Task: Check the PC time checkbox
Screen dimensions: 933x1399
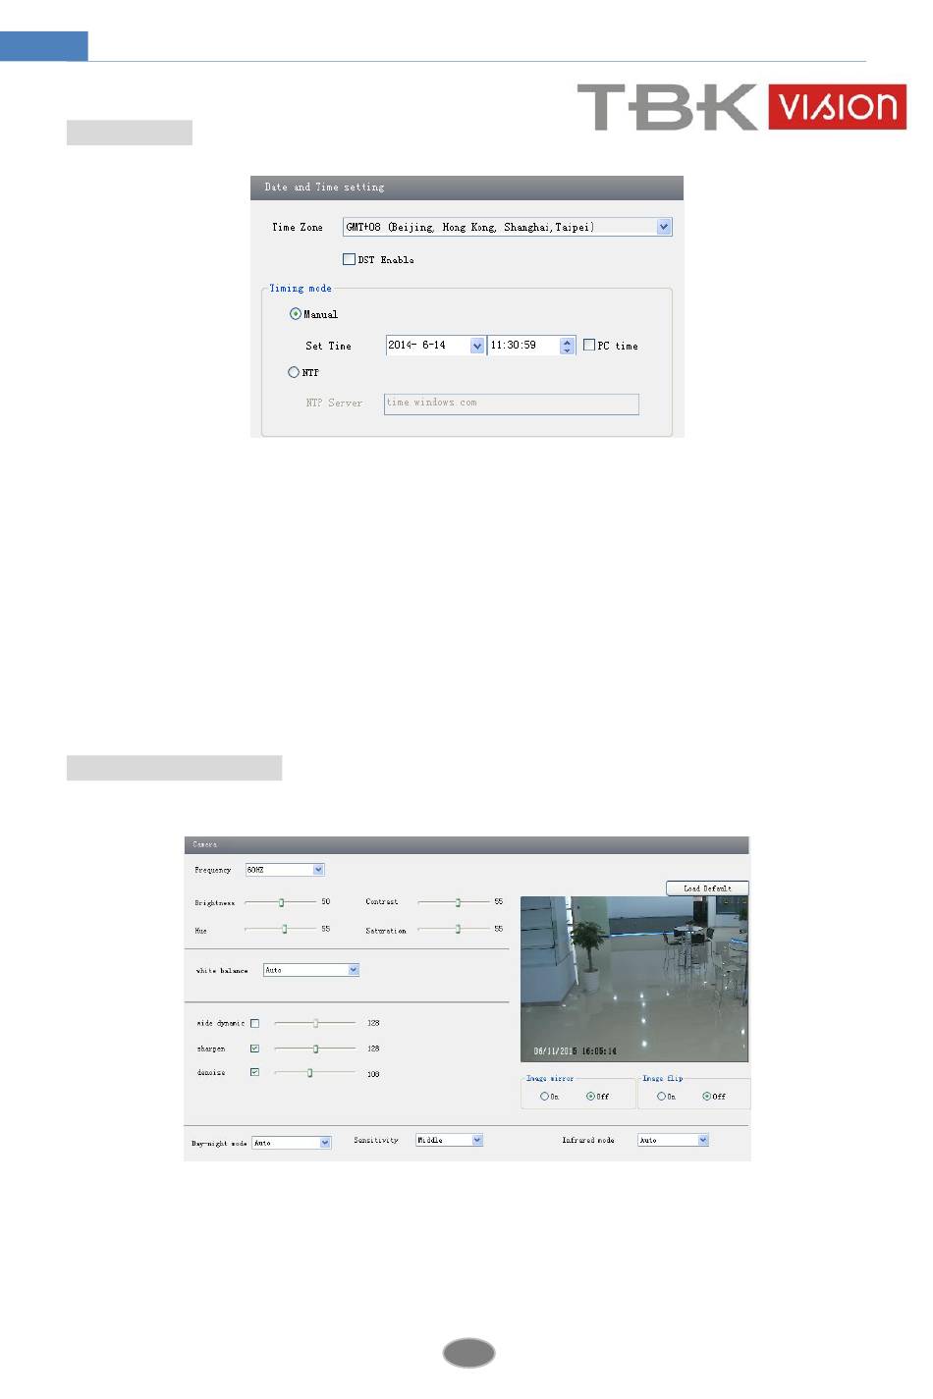Action: click(x=589, y=345)
